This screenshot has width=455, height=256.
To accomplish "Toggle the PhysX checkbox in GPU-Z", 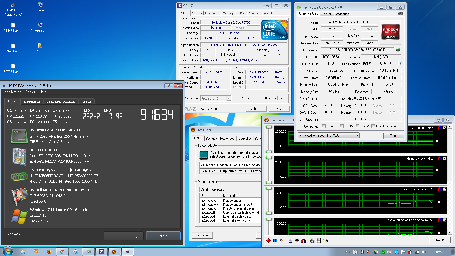I will 357,126.
